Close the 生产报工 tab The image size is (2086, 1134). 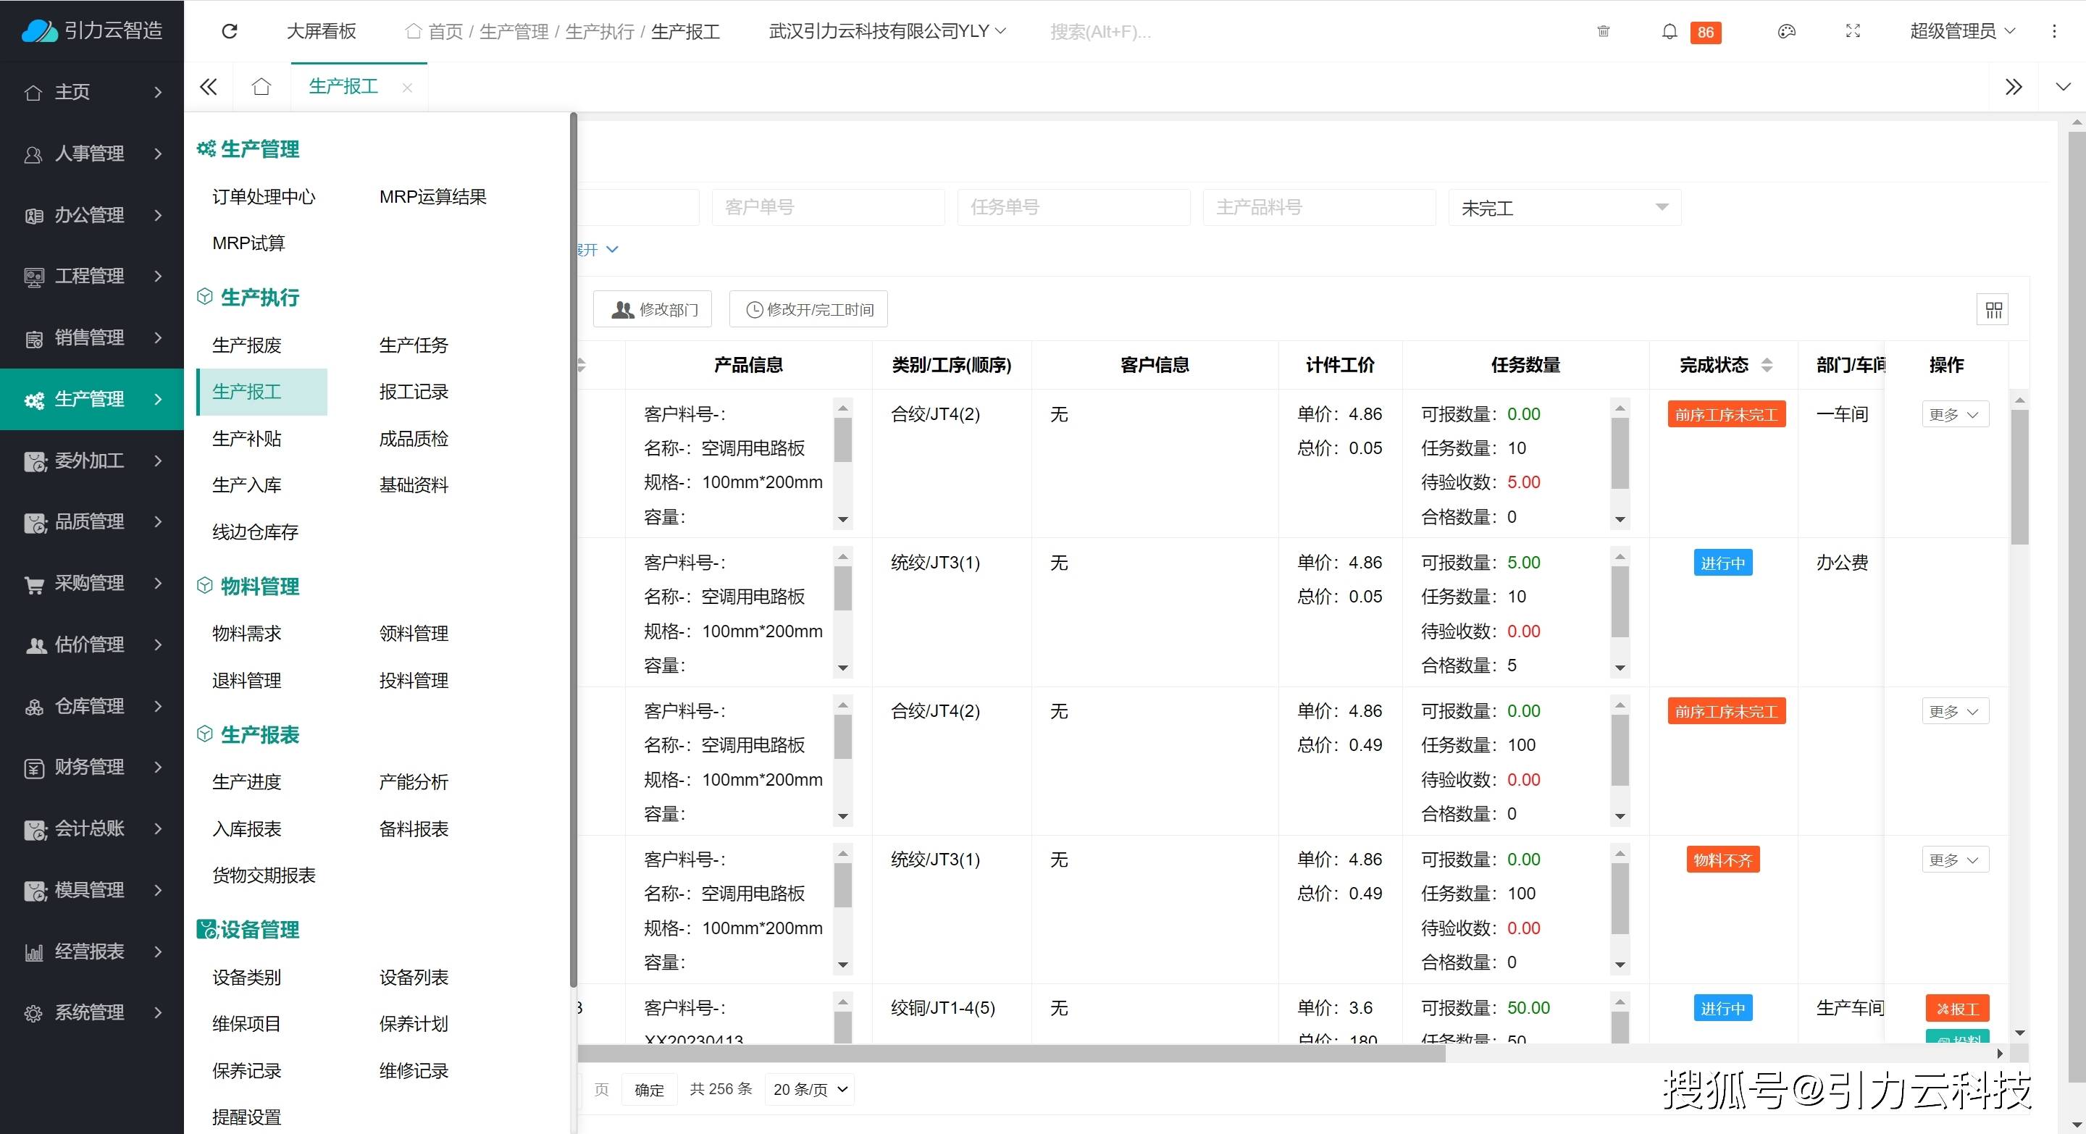tap(407, 88)
